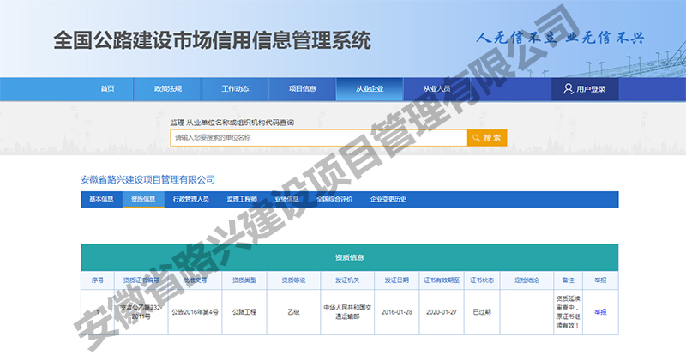Open the 项目信息 navigation item

pos(302,89)
